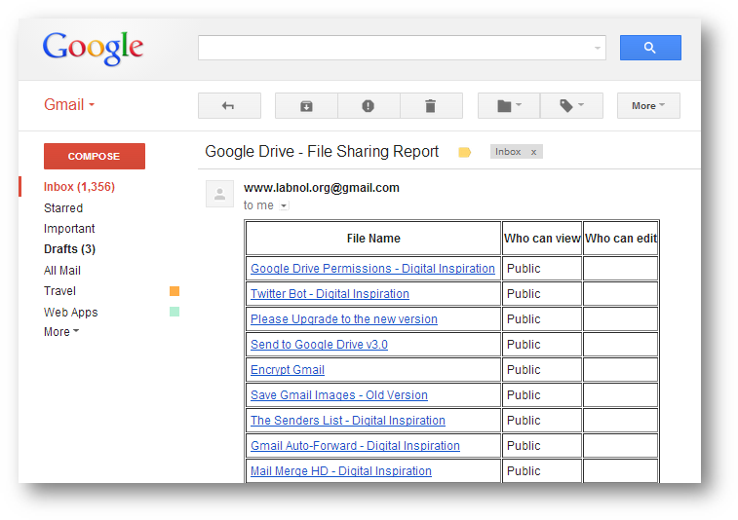
Task: Click the blue search magnifier button
Action: 650,48
